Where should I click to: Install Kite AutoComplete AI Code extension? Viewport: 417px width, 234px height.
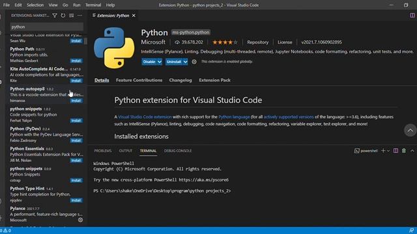76,81
